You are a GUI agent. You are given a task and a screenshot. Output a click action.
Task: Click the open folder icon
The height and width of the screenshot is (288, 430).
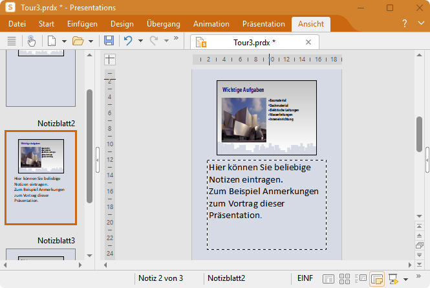pyautogui.click(x=78, y=41)
